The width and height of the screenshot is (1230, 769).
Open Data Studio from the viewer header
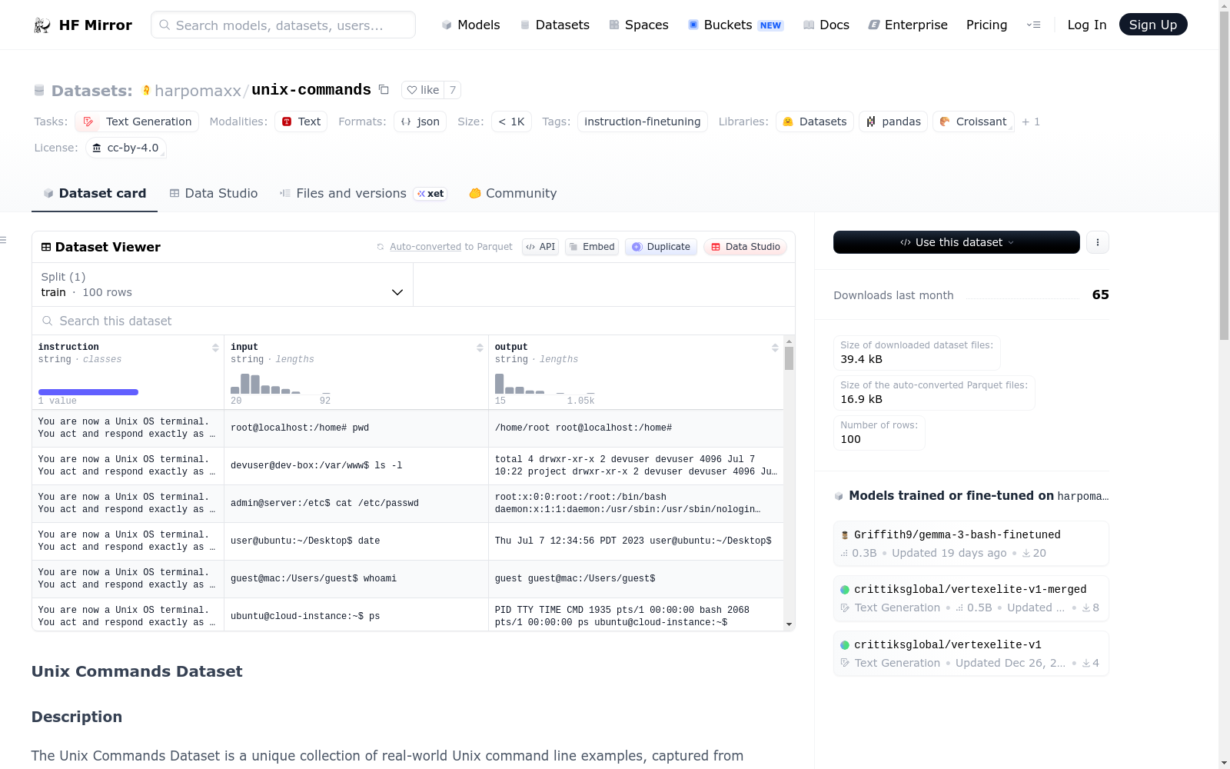coord(745,247)
